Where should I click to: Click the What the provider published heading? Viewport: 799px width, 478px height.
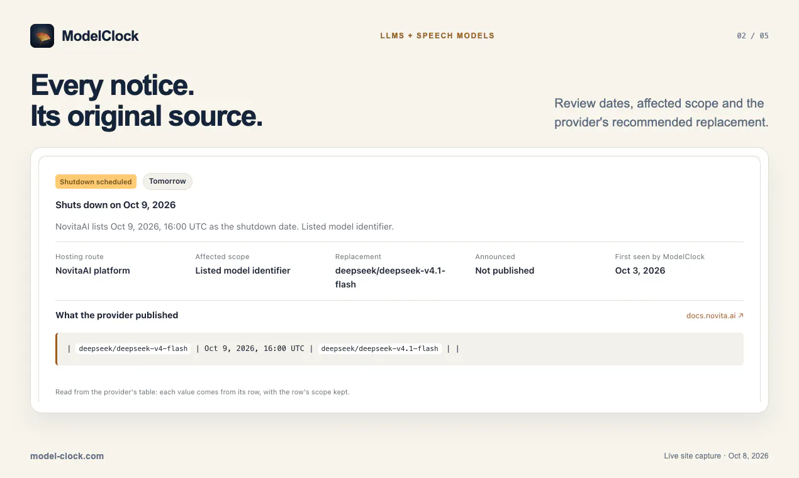117,315
